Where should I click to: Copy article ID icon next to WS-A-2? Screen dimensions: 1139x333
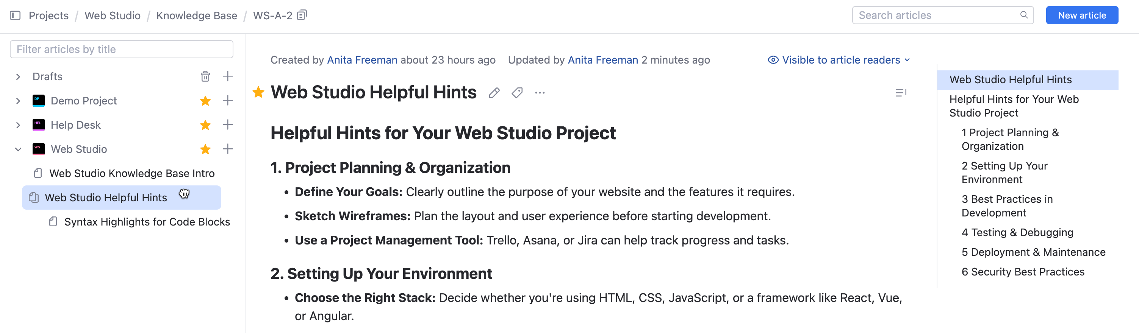[302, 16]
